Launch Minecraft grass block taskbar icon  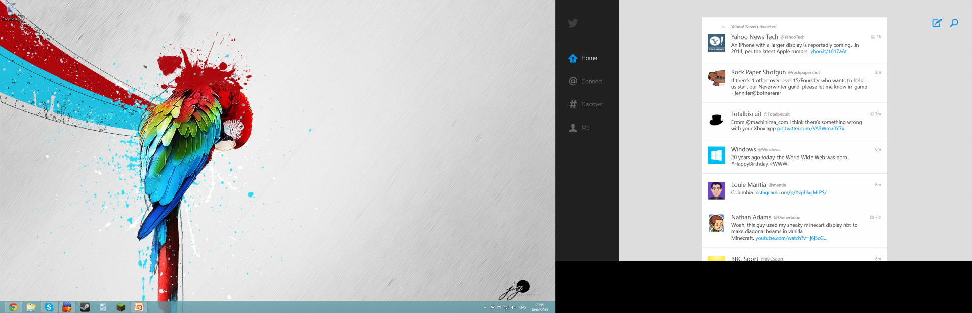click(120, 307)
